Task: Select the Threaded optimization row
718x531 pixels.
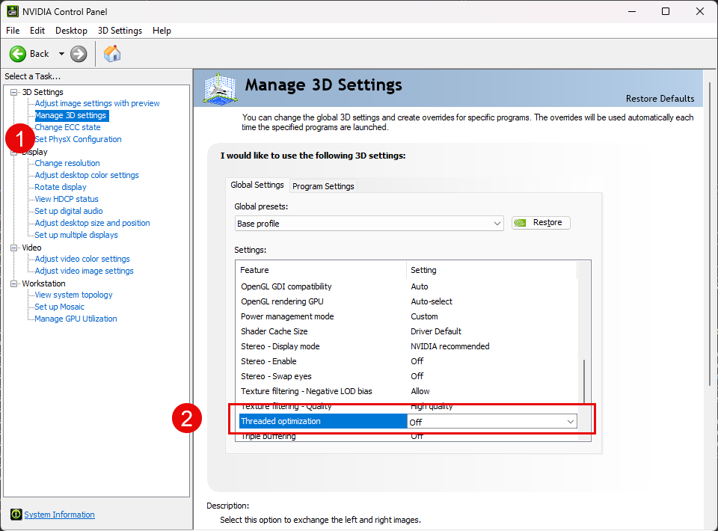Action: pos(408,422)
